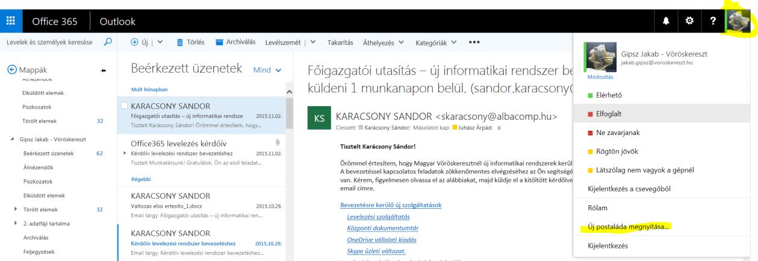Image resolution: width=758 pixels, height=261 pixels.
Task: Click the Régebbi group header
Action: [142, 179]
